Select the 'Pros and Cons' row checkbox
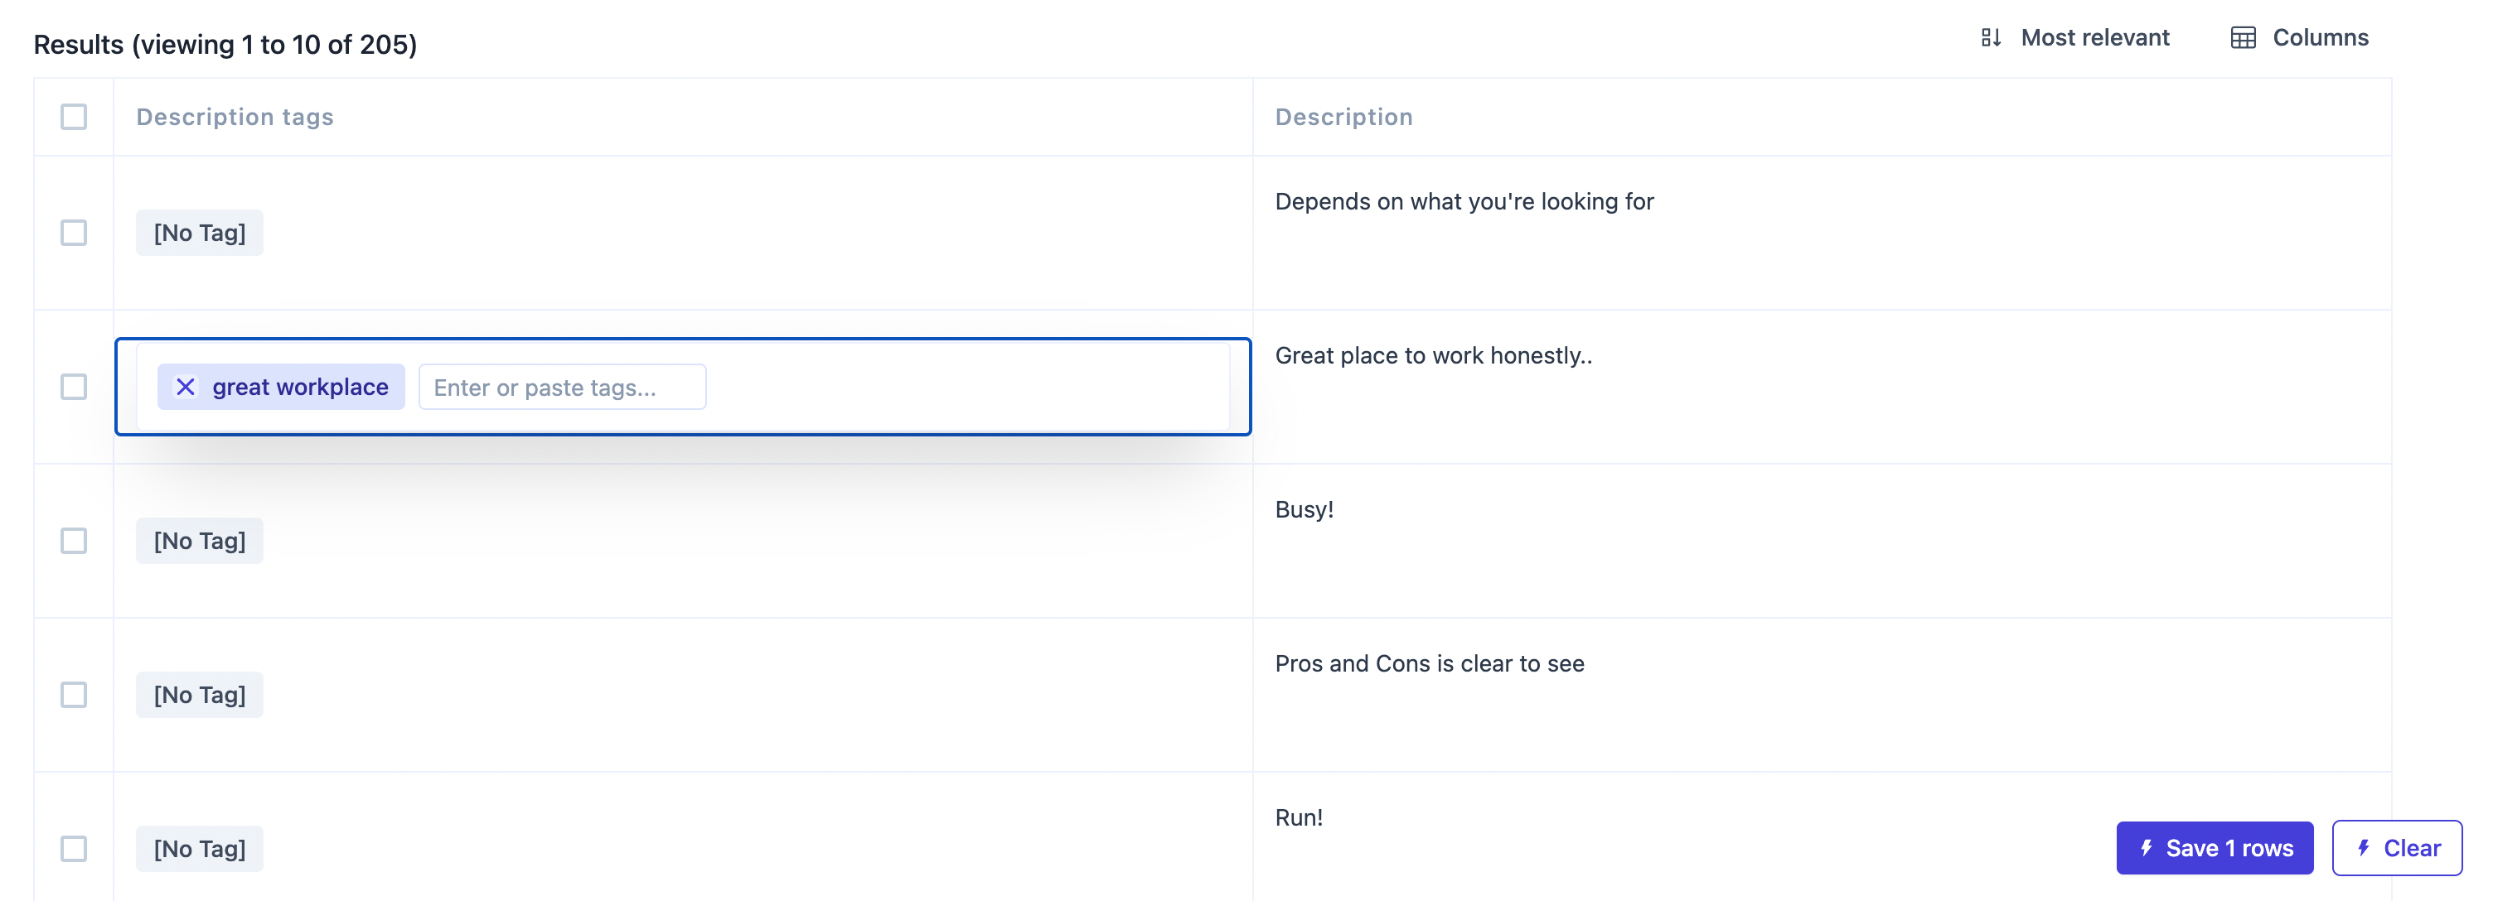The height and width of the screenshot is (901, 2493). (74, 695)
